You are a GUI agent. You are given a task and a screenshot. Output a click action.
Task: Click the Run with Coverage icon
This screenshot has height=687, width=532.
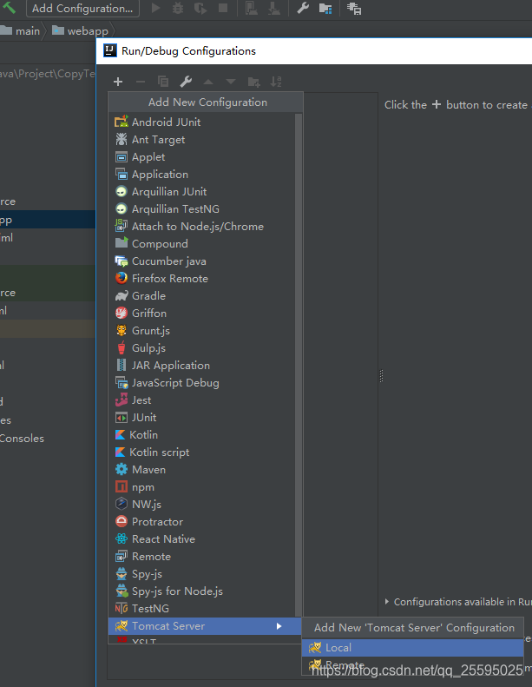[x=200, y=8]
